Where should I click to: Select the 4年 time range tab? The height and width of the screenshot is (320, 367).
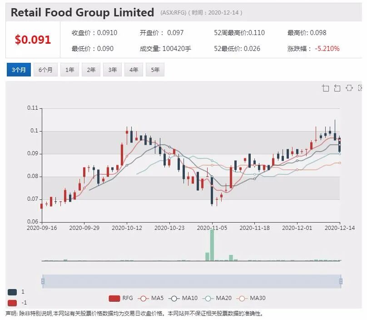pyautogui.click(x=134, y=70)
